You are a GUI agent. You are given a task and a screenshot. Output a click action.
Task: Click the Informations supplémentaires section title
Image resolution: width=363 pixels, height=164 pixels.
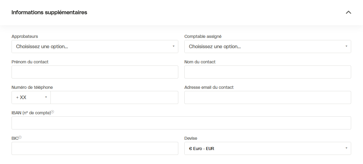49,12
